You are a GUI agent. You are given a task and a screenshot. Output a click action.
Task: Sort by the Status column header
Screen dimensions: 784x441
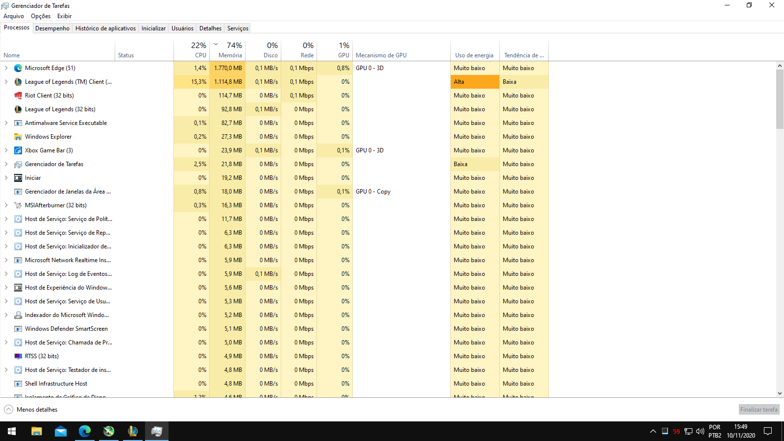click(x=145, y=50)
